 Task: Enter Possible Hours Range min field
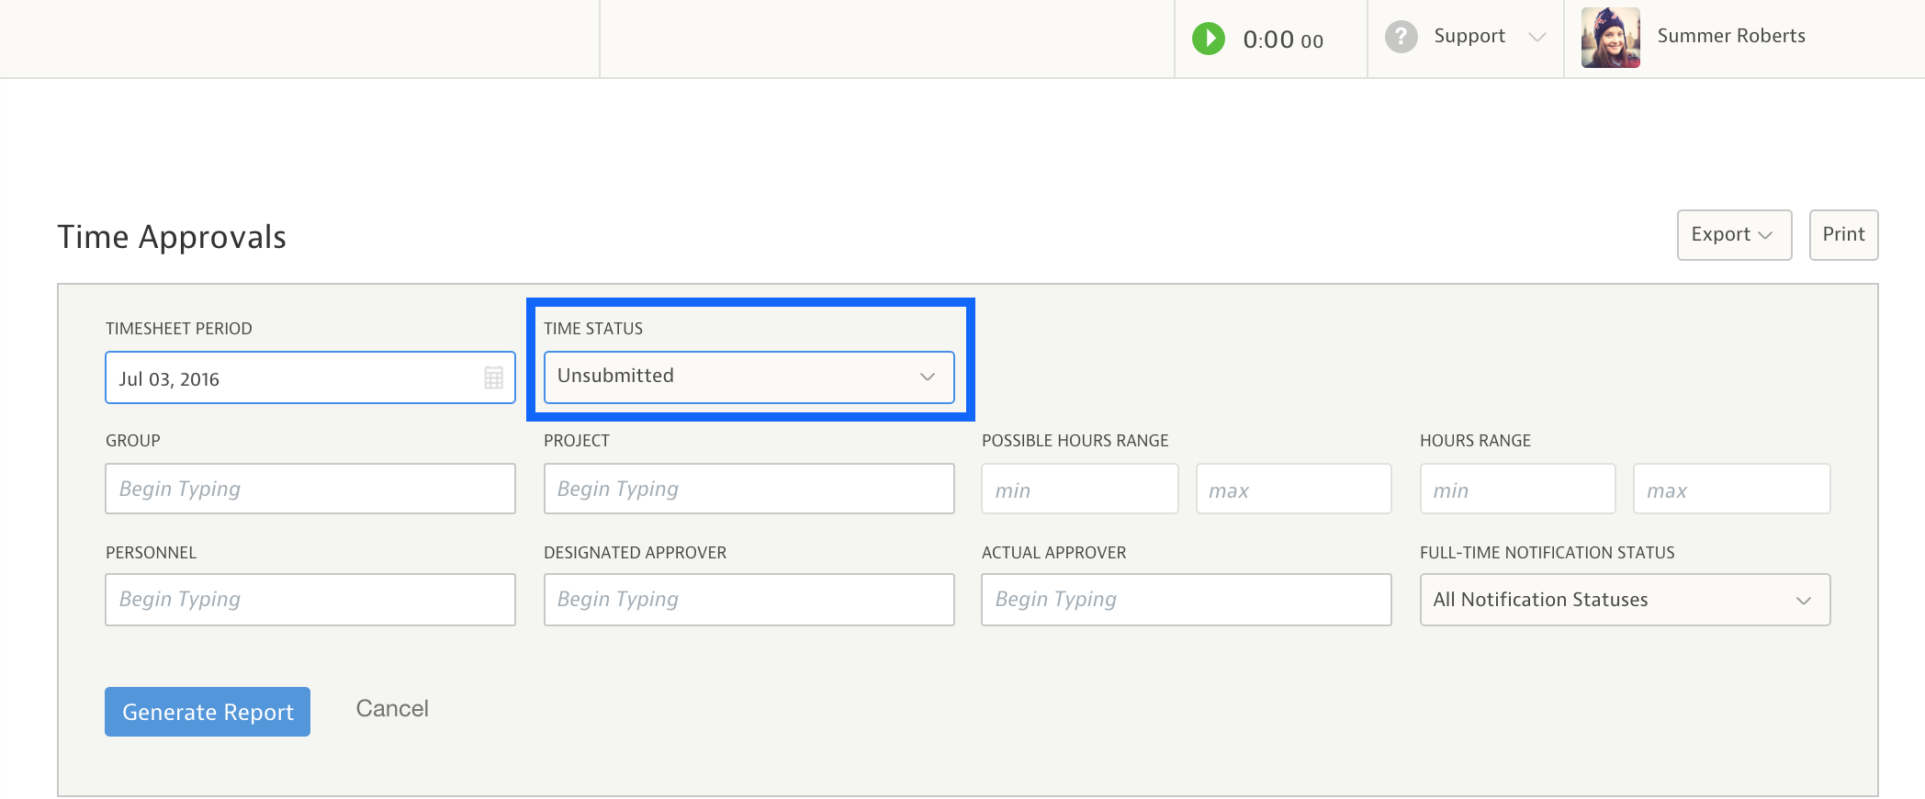pyautogui.click(x=1079, y=490)
